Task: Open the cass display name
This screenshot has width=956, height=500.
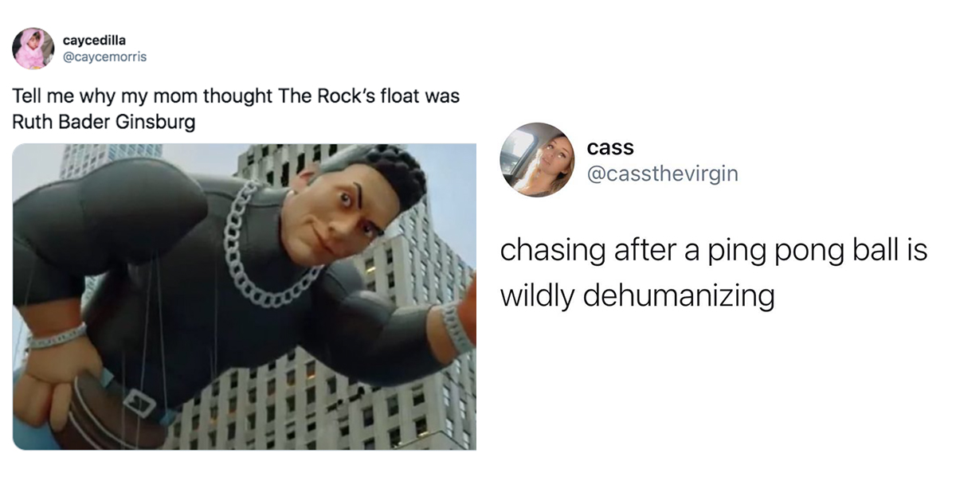Action: (610, 147)
